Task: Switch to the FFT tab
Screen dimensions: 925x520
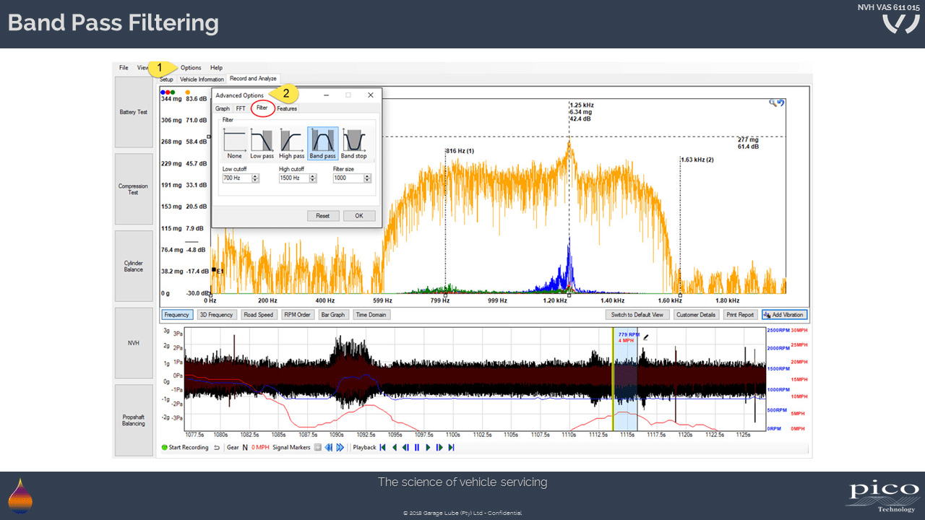Action: pos(241,108)
